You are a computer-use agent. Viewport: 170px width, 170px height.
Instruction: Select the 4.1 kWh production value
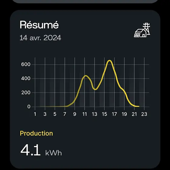41,150
